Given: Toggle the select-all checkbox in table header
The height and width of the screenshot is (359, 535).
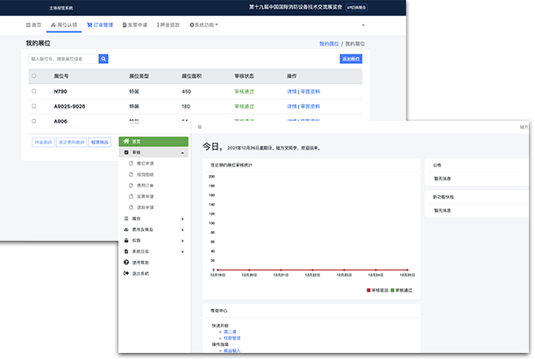Looking at the screenshot, I should click(34, 76).
